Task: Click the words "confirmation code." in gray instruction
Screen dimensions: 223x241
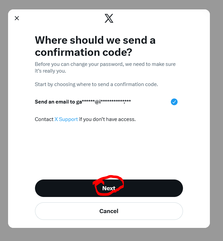Action: [137, 84]
